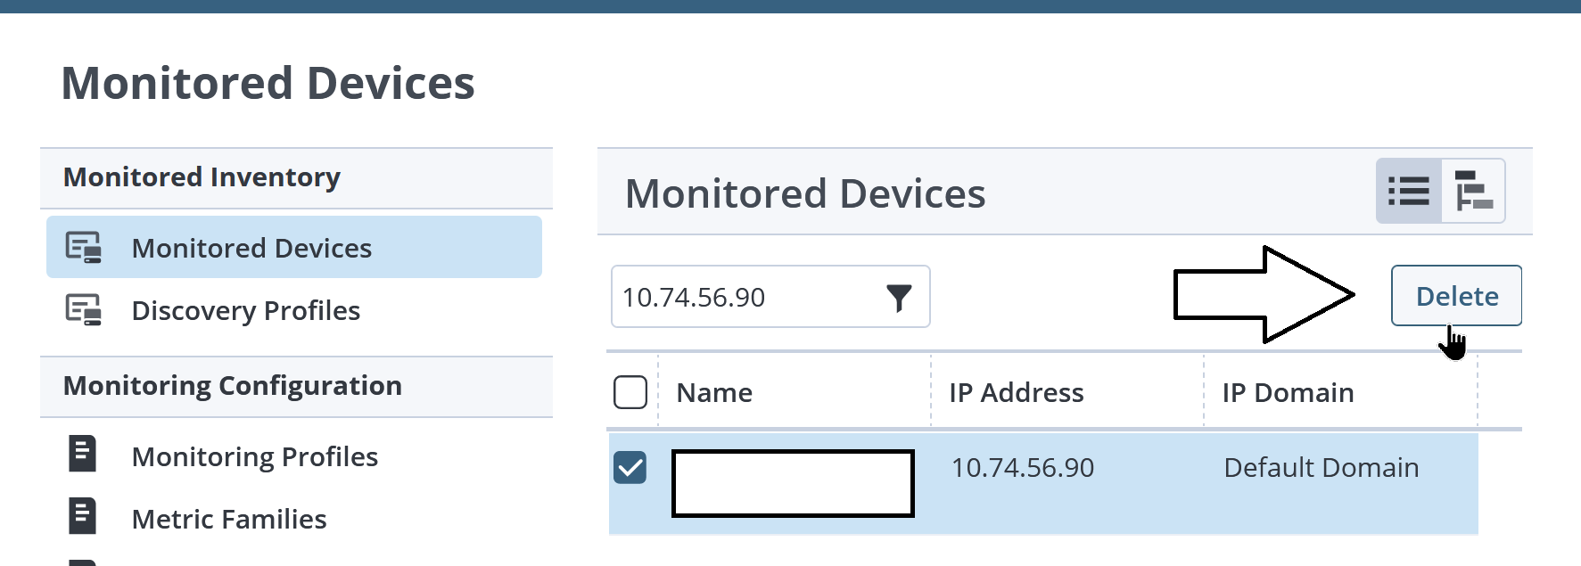Open Discovery Profiles from the navigation menu
This screenshot has height=566, width=1581.
coord(246,310)
